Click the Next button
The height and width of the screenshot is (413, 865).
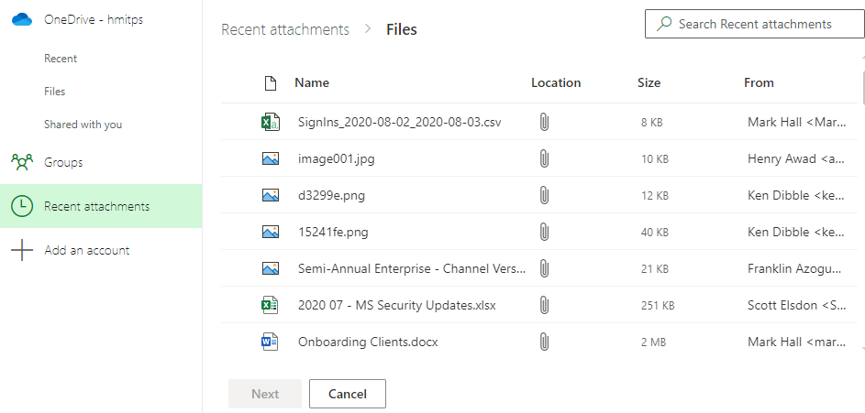[265, 394]
